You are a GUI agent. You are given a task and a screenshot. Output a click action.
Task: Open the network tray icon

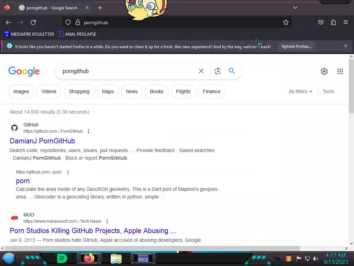(307, 258)
